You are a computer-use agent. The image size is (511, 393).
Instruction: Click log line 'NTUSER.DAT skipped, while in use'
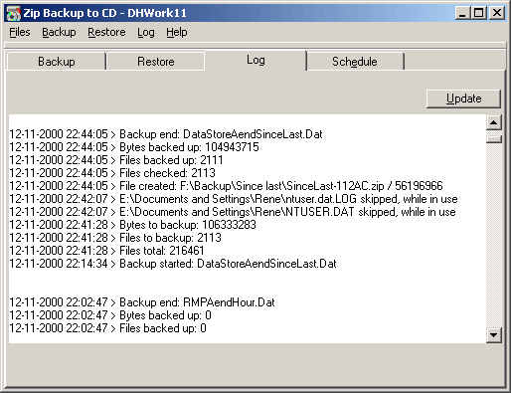[233, 212]
